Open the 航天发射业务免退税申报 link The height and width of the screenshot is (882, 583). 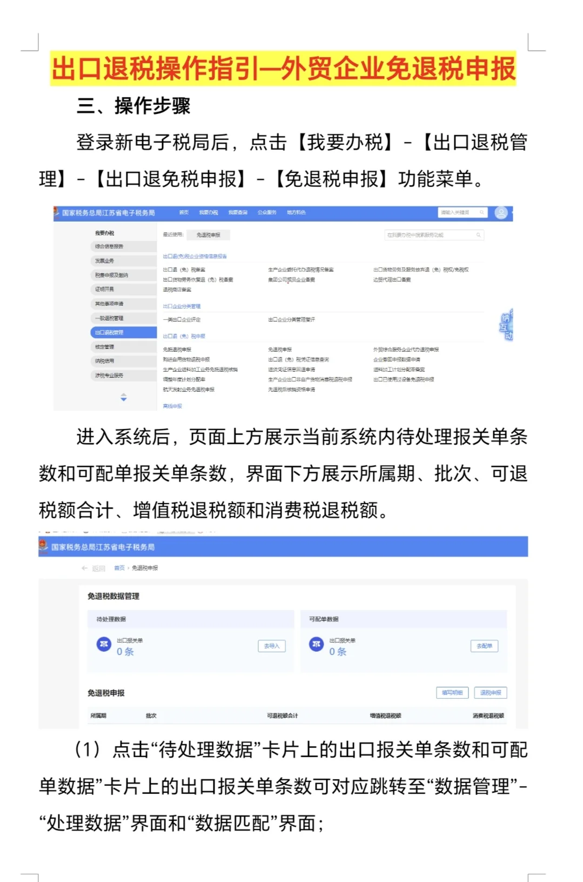(x=189, y=390)
